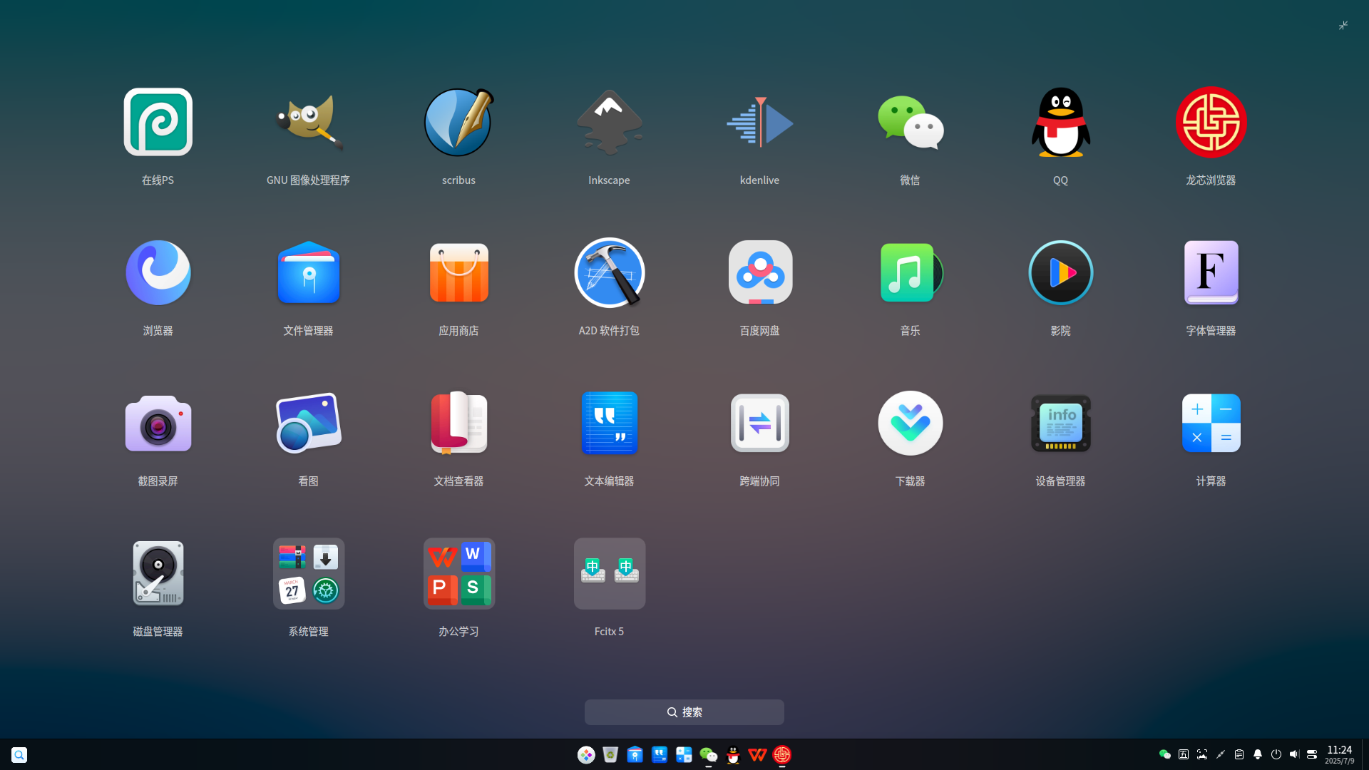Launch 设备管理器

pyautogui.click(x=1060, y=423)
